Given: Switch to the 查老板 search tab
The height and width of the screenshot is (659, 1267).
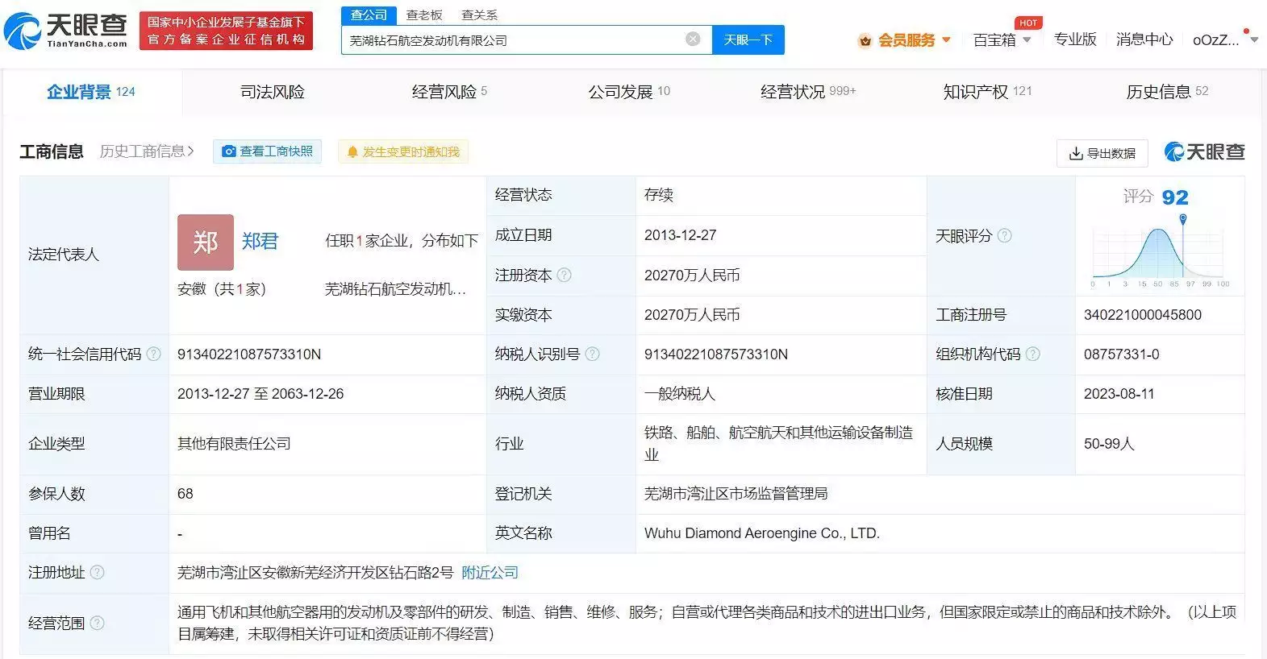Looking at the screenshot, I should click(424, 15).
